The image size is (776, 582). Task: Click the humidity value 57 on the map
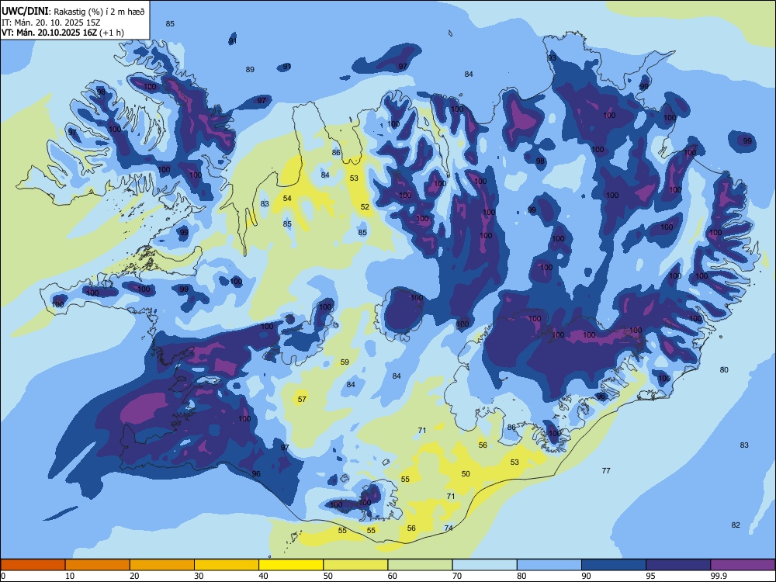click(x=302, y=399)
